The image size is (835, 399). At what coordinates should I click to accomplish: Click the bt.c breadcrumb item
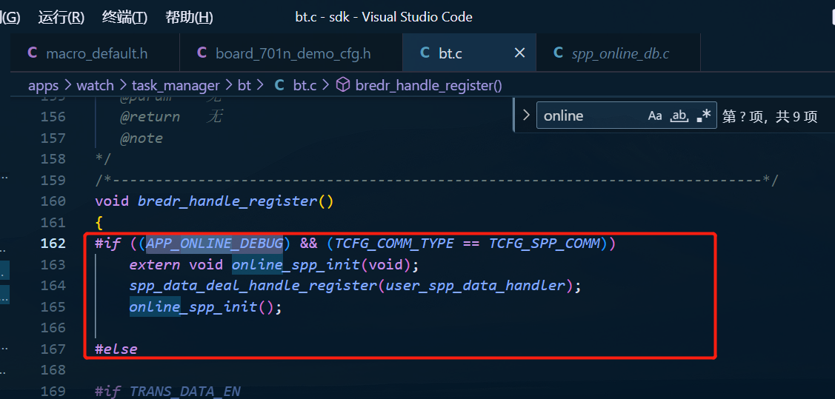click(305, 85)
